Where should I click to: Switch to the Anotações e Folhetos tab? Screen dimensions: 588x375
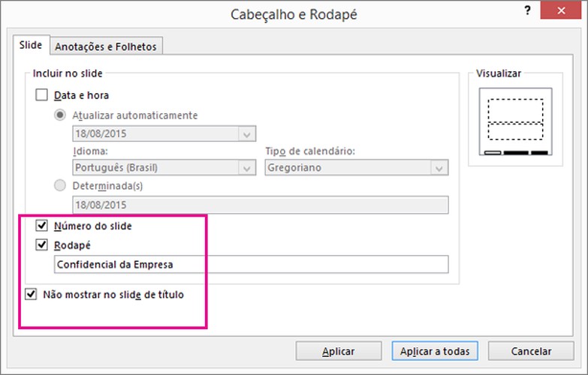click(x=107, y=46)
